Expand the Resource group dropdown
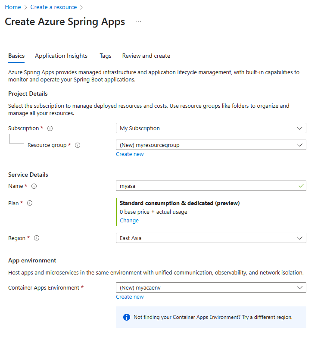The width and height of the screenshot is (327, 337). click(211, 145)
